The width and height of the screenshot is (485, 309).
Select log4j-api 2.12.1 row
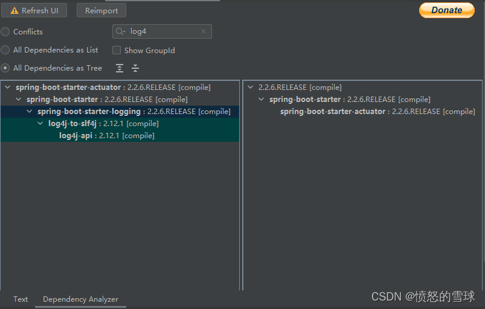coord(120,136)
